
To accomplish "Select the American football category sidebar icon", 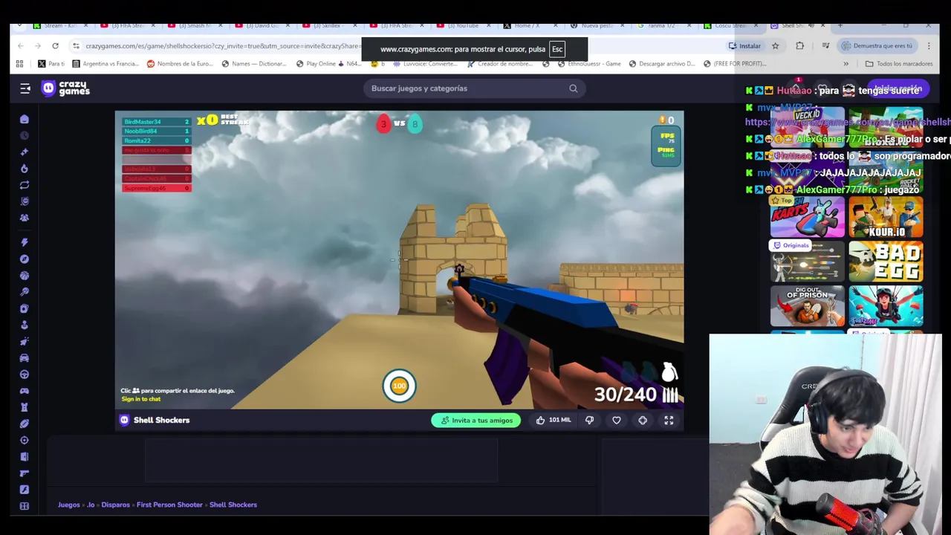I will coord(25,424).
